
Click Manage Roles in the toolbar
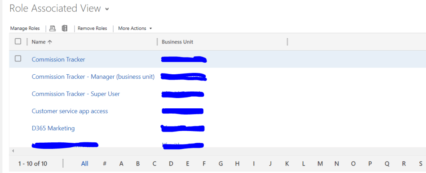point(25,28)
